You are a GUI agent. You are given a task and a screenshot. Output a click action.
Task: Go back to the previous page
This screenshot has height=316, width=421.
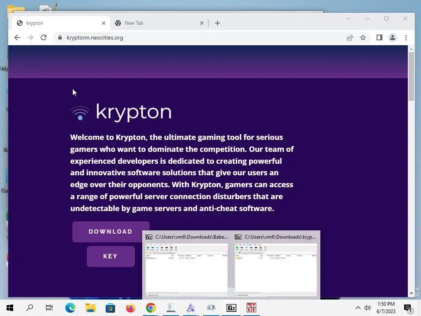pos(17,37)
